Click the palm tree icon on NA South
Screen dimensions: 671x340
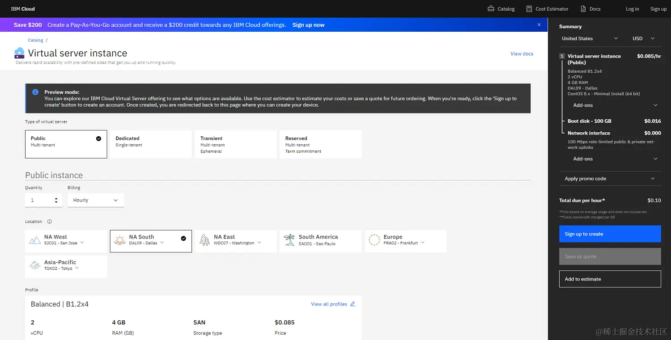(x=119, y=240)
